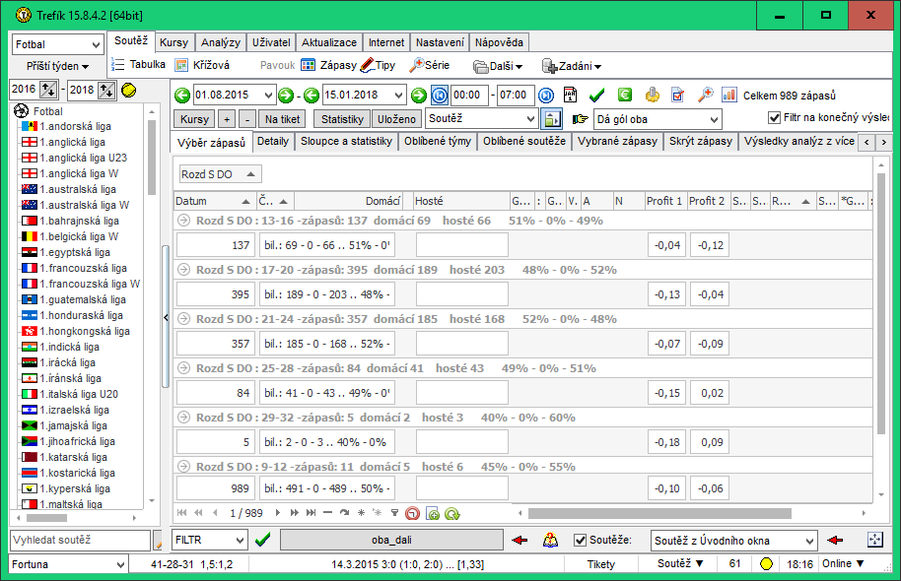Switch to the Detaily tab
901x581 pixels.
pos(273,141)
